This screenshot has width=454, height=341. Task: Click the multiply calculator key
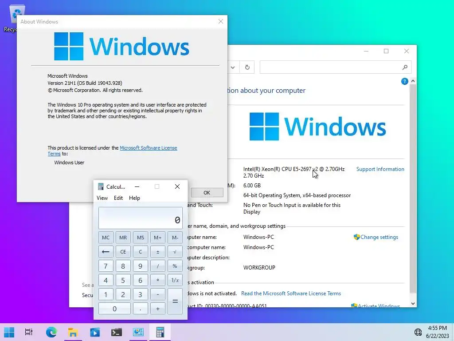[158, 280]
